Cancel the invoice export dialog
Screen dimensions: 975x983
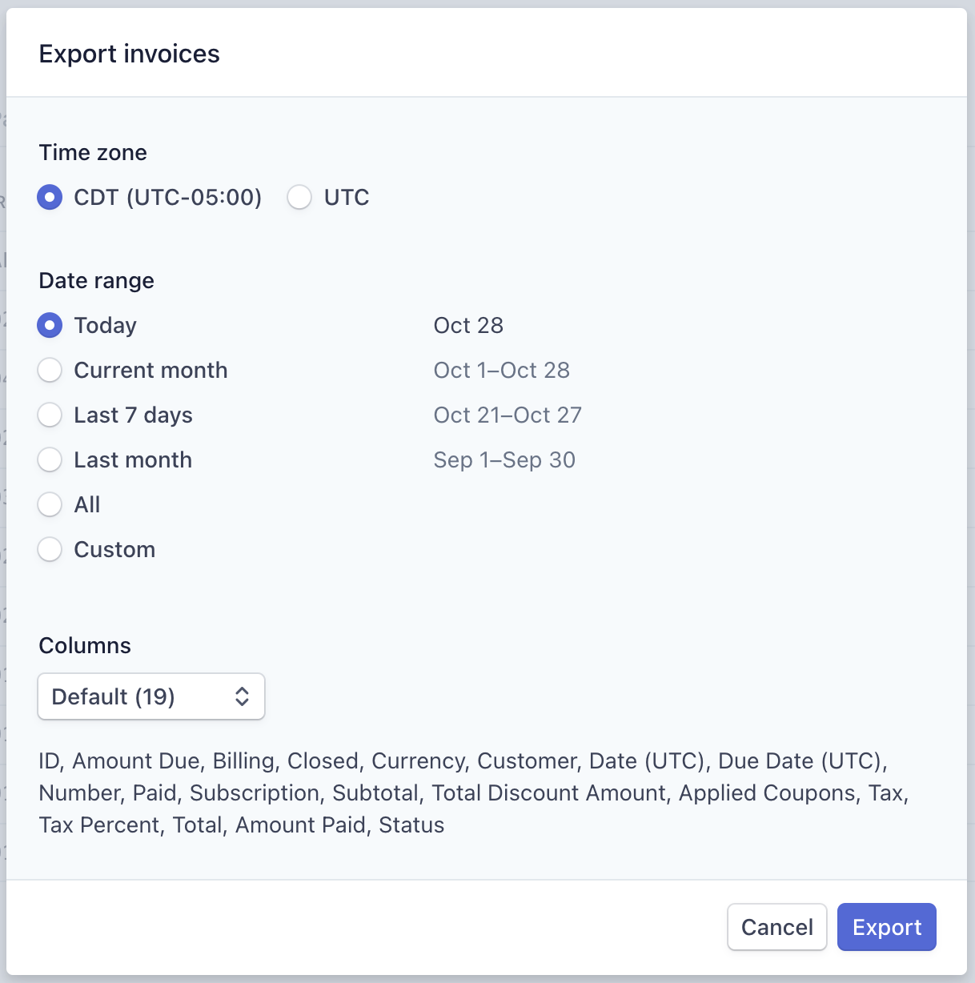click(777, 927)
